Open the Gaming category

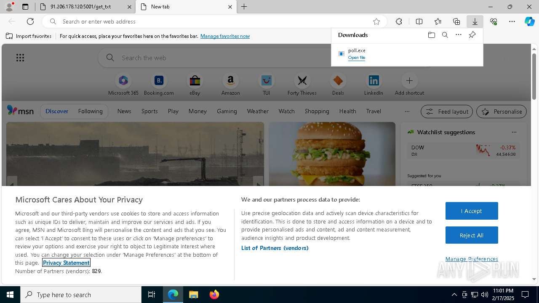pos(227,111)
